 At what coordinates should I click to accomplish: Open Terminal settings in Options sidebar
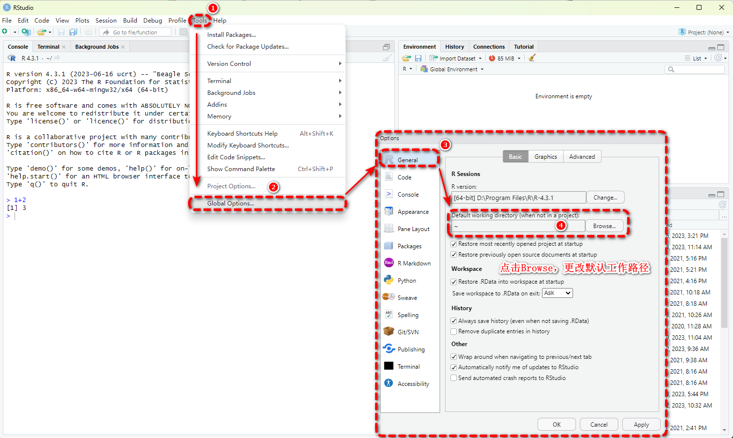click(x=410, y=366)
